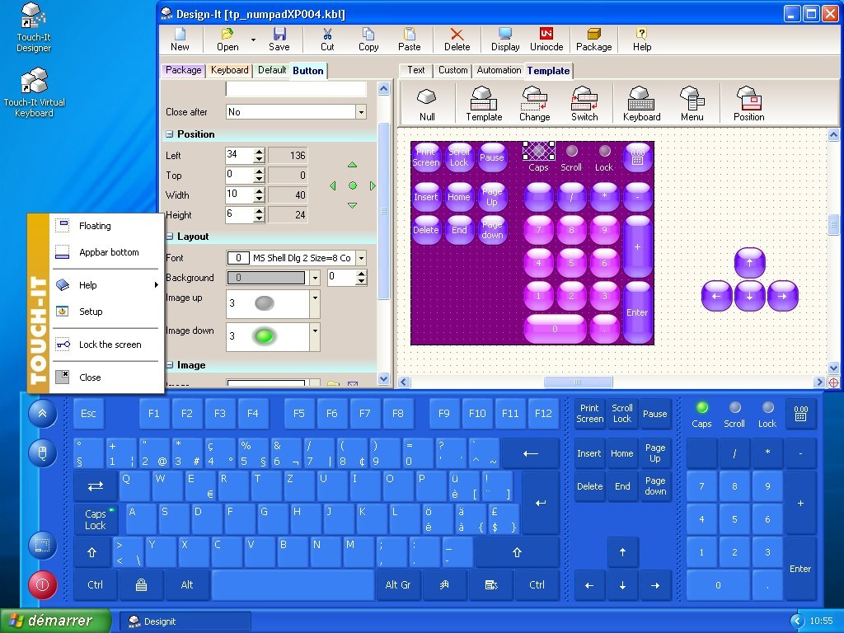Save the keyboard with the Save icon
The height and width of the screenshot is (633, 844).
click(279, 35)
